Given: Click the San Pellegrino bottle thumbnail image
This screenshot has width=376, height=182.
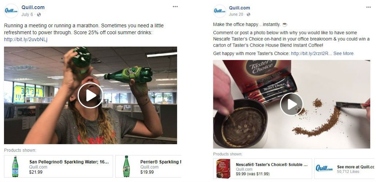Looking at the screenshot, I should (15, 166).
